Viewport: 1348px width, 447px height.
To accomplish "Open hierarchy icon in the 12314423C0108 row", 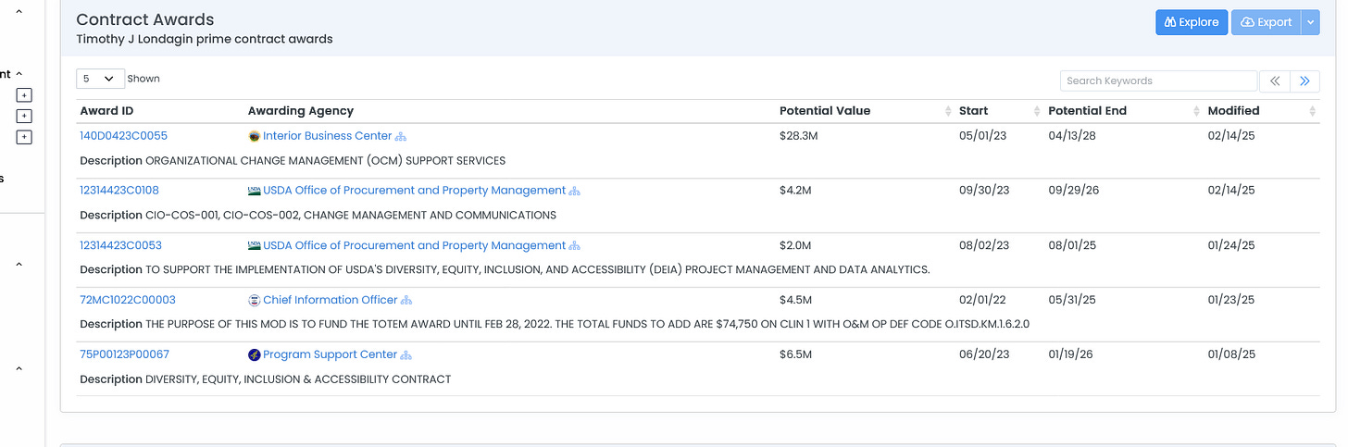I will [x=574, y=191].
